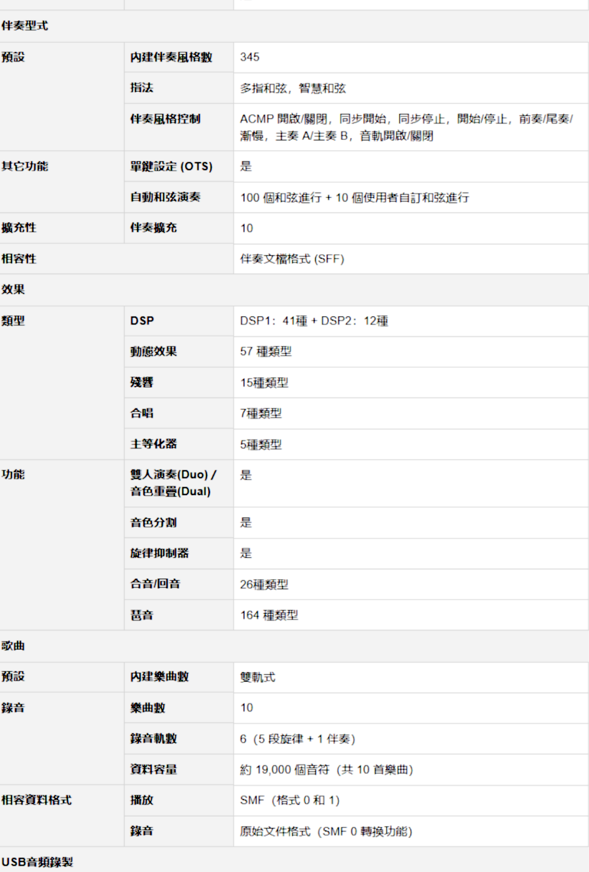Image resolution: width=589 pixels, height=872 pixels.
Task: Click the 伴奏文檔格式 (SFF) text
Action: click(292, 259)
